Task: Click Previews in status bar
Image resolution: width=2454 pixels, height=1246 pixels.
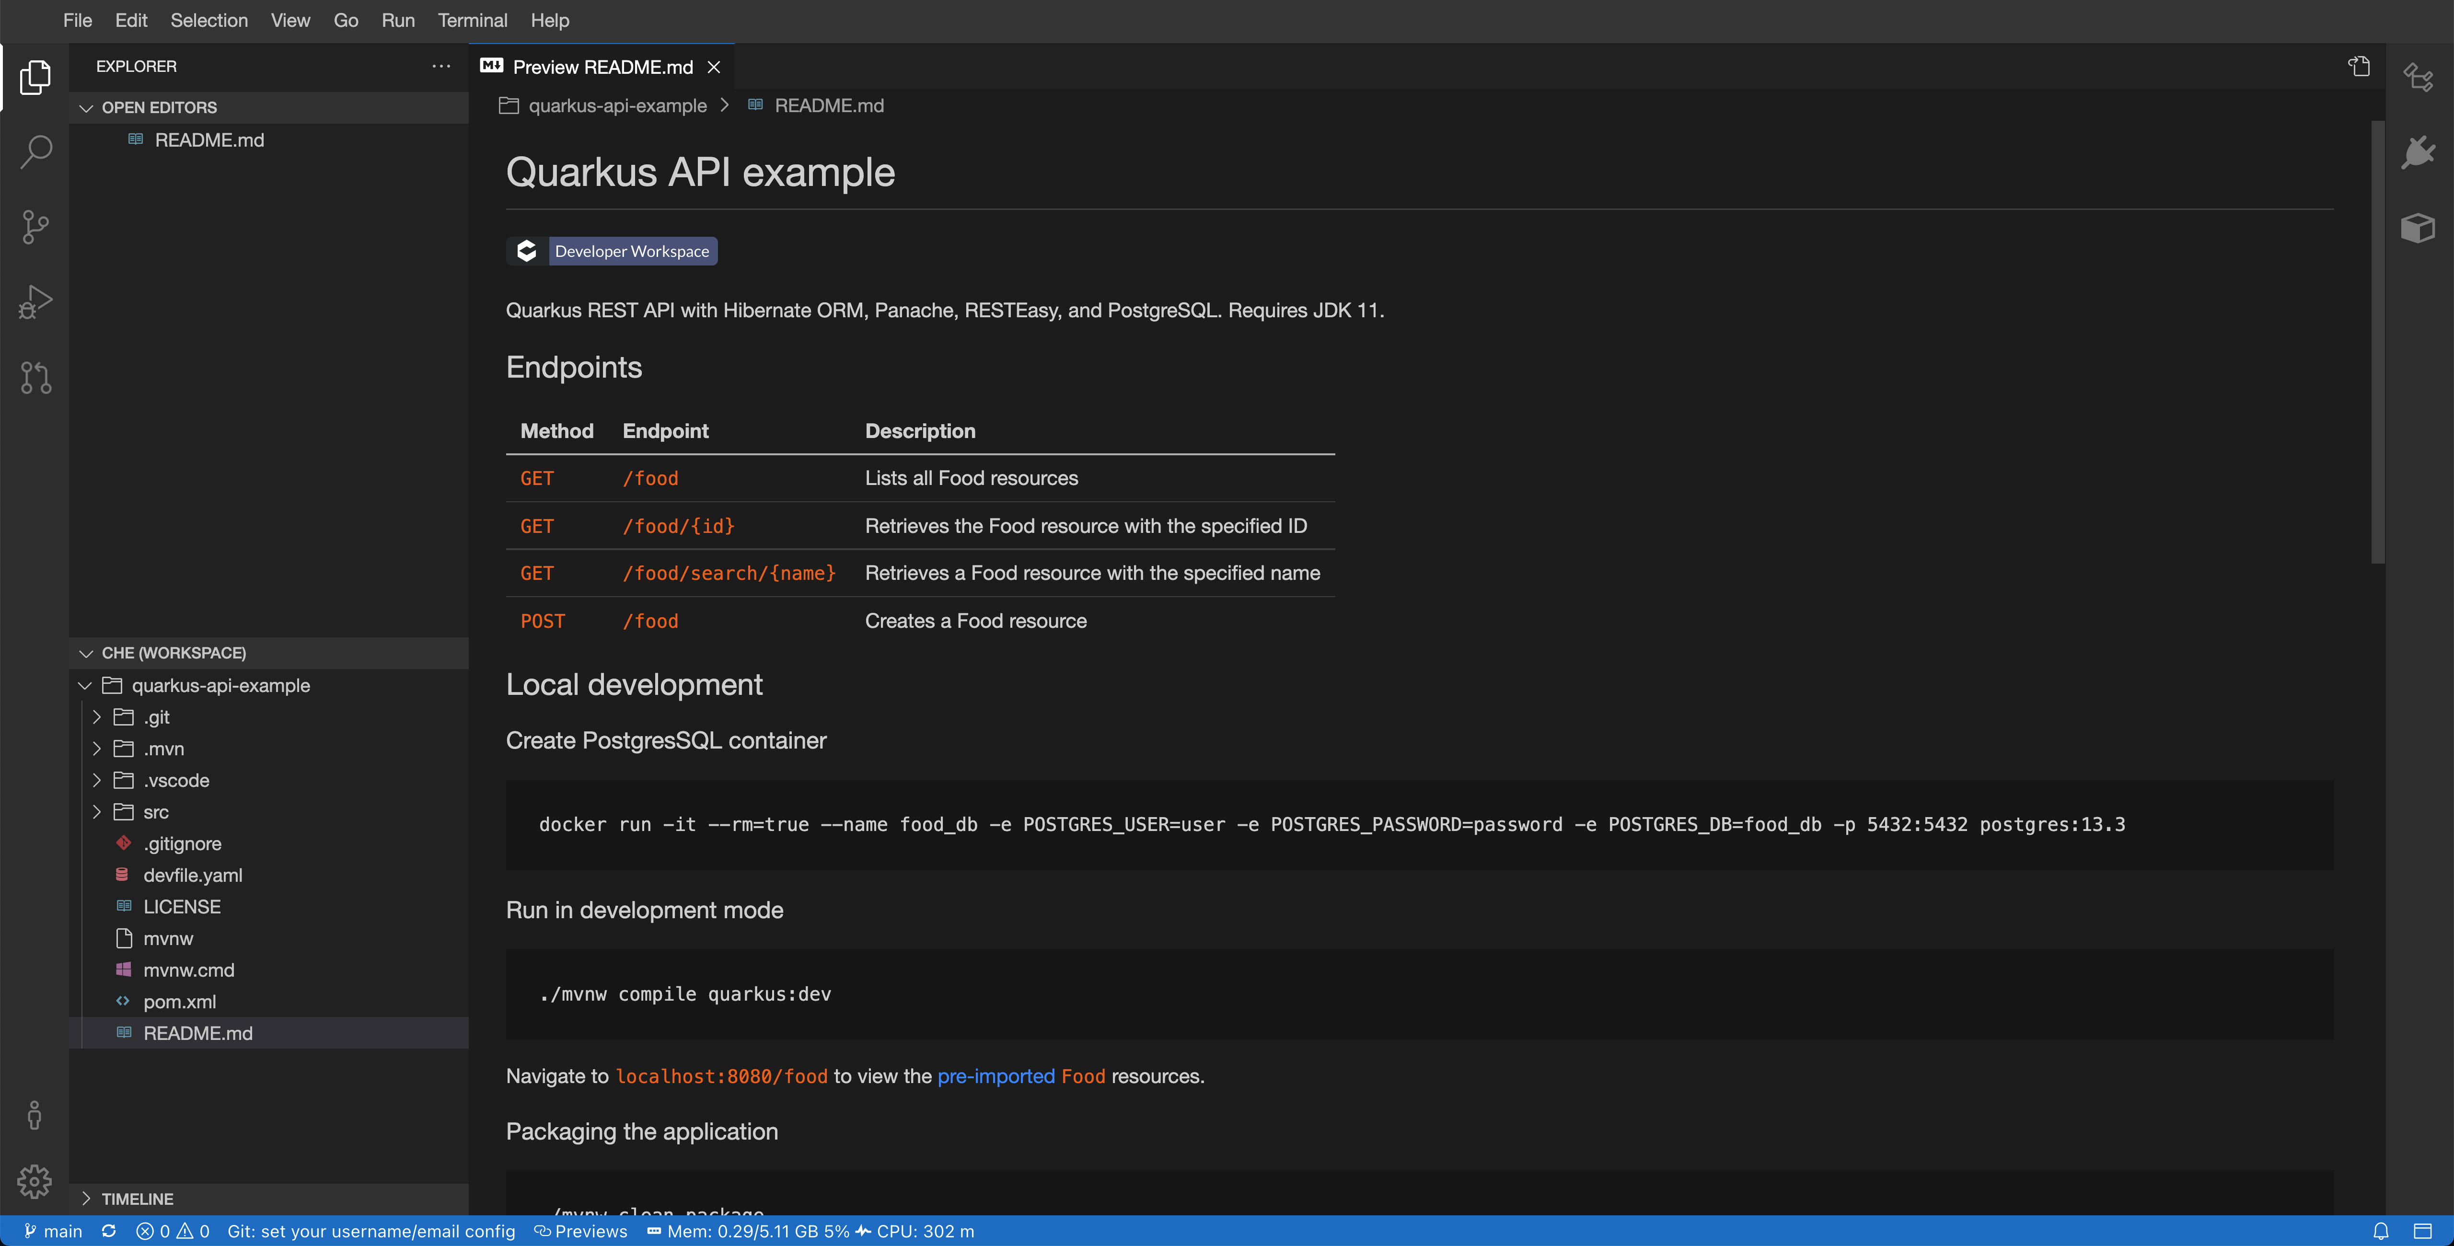Action: coord(580,1231)
